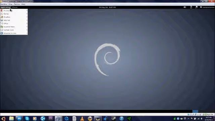Open the volume icon in the GNOME panel

[x=185, y=7]
